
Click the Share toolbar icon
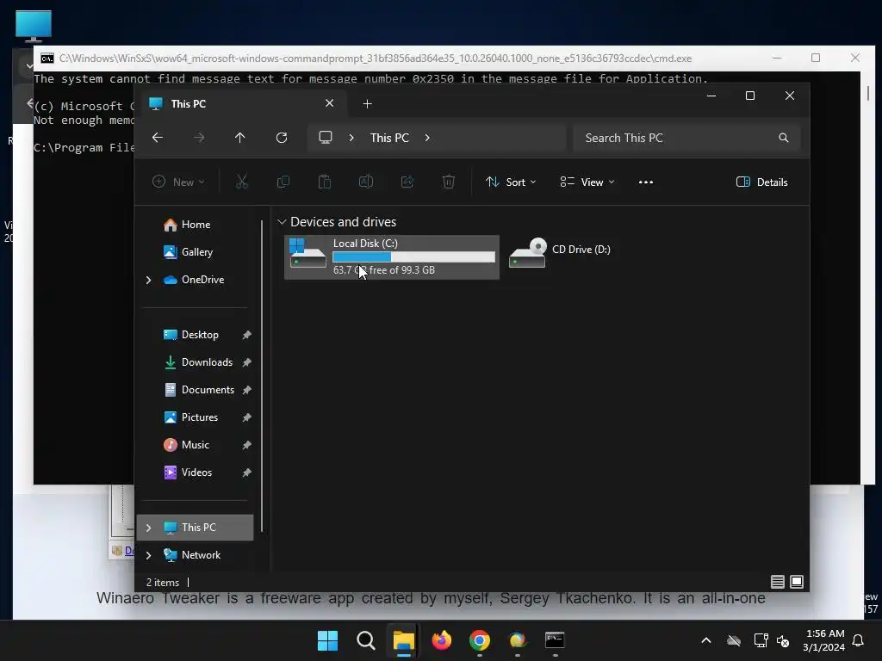point(407,182)
